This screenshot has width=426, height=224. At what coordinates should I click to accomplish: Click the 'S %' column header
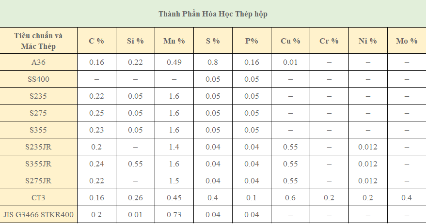click(213, 41)
